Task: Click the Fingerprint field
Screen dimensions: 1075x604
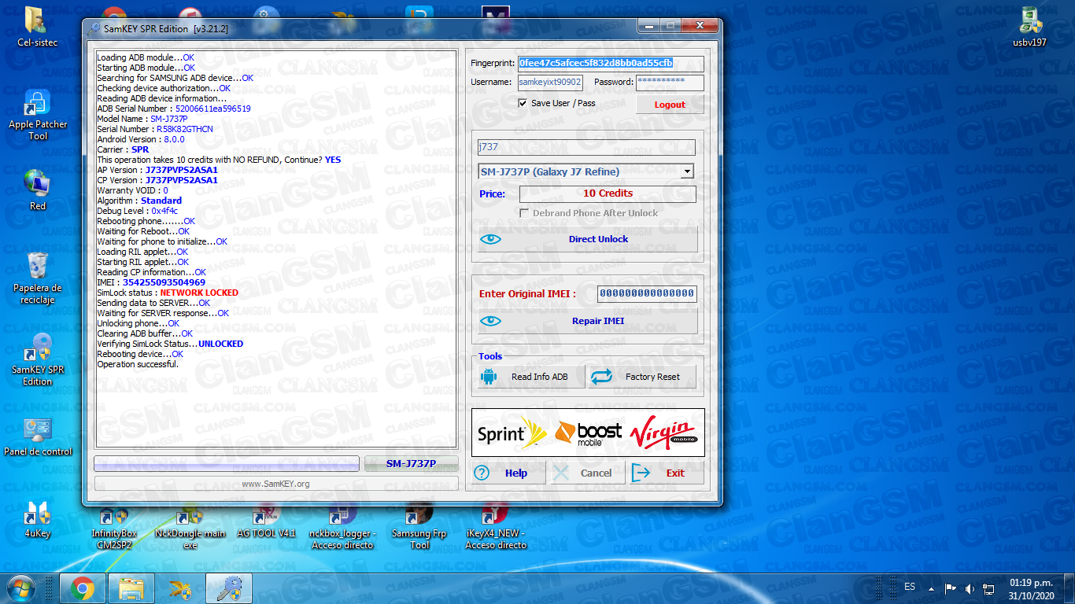Action: coord(610,63)
